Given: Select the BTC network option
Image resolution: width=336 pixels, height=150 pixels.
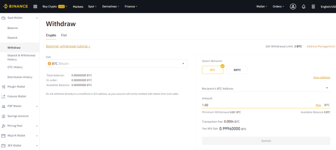Looking at the screenshot, I should (213, 70).
